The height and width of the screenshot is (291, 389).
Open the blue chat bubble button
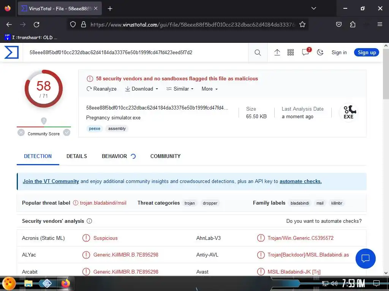tap(365, 258)
